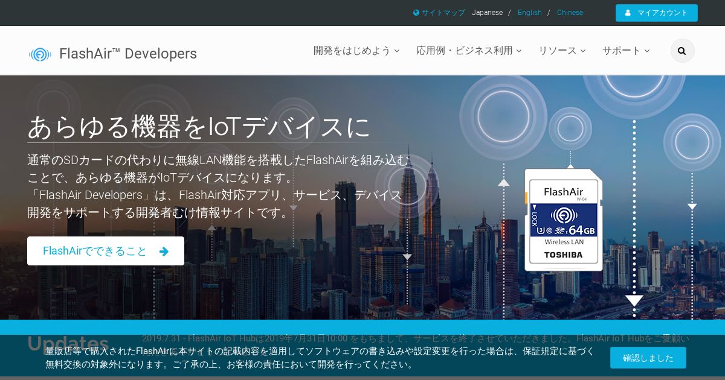Viewport: 725px width, 380px height.
Task: Go to FlashAir Developers home title
Action: tap(128, 54)
